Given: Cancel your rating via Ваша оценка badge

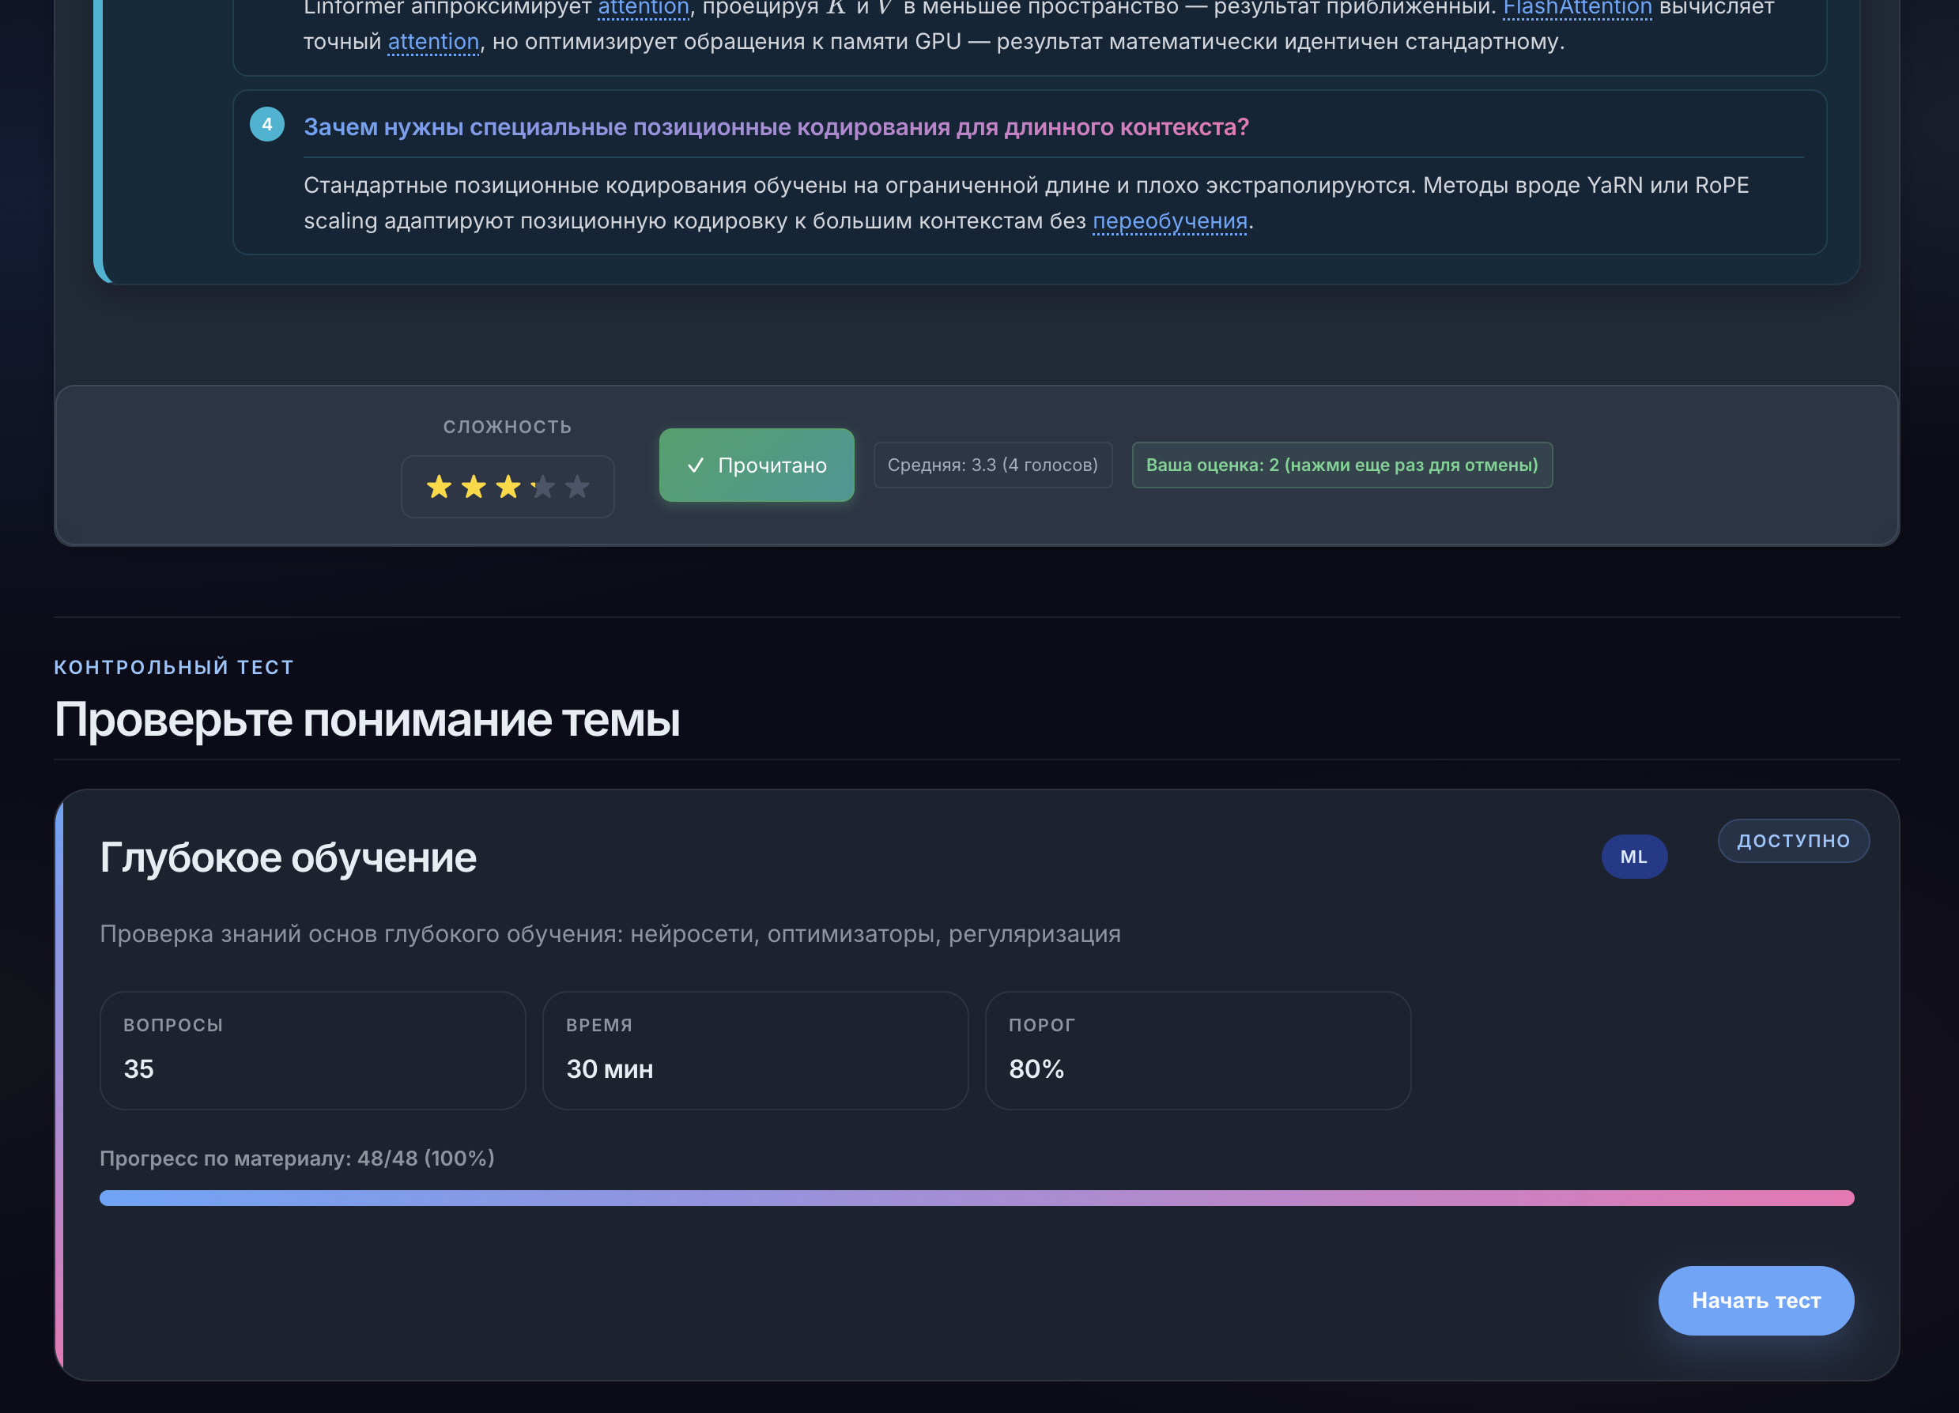Looking at the screenshot, I should point(1342,465).
